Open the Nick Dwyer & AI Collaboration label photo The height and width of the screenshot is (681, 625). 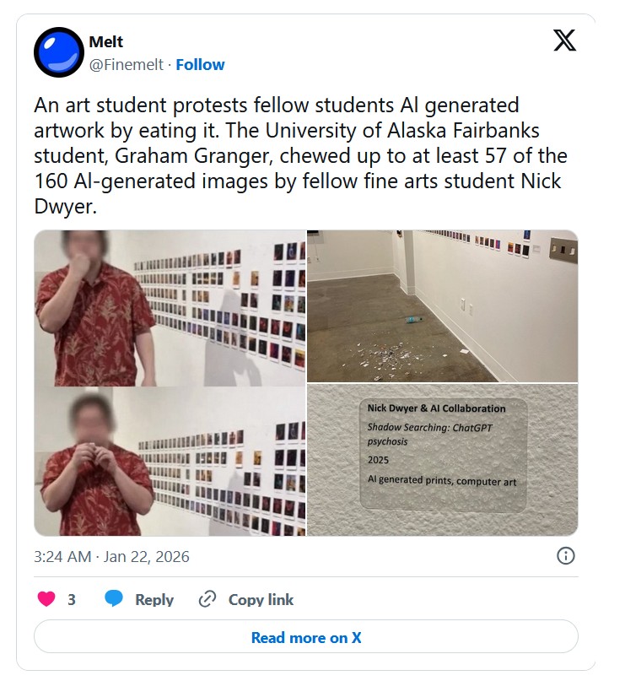click(x=442, y=460)
